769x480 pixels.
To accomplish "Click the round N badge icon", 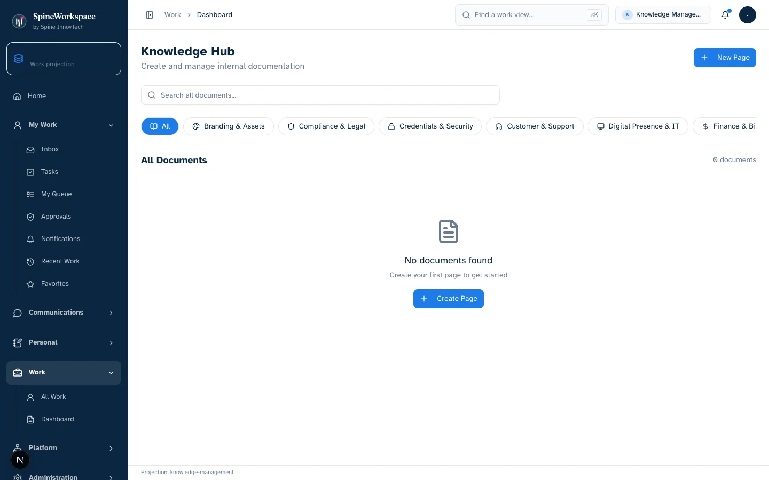I will click(20, 460).
